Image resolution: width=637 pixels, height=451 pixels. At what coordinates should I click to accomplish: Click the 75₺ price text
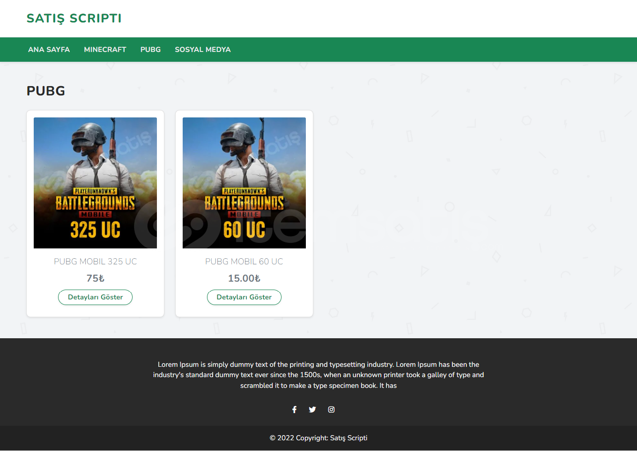coord(95,278)
